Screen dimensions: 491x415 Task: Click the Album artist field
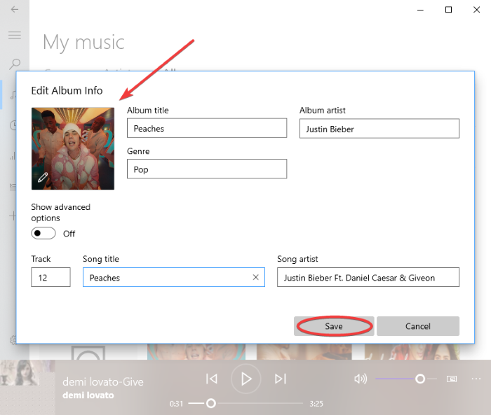pos(379,129)
